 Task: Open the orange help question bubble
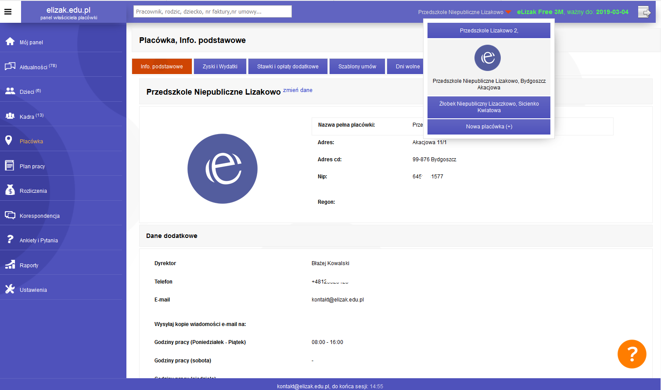(632, 354)
